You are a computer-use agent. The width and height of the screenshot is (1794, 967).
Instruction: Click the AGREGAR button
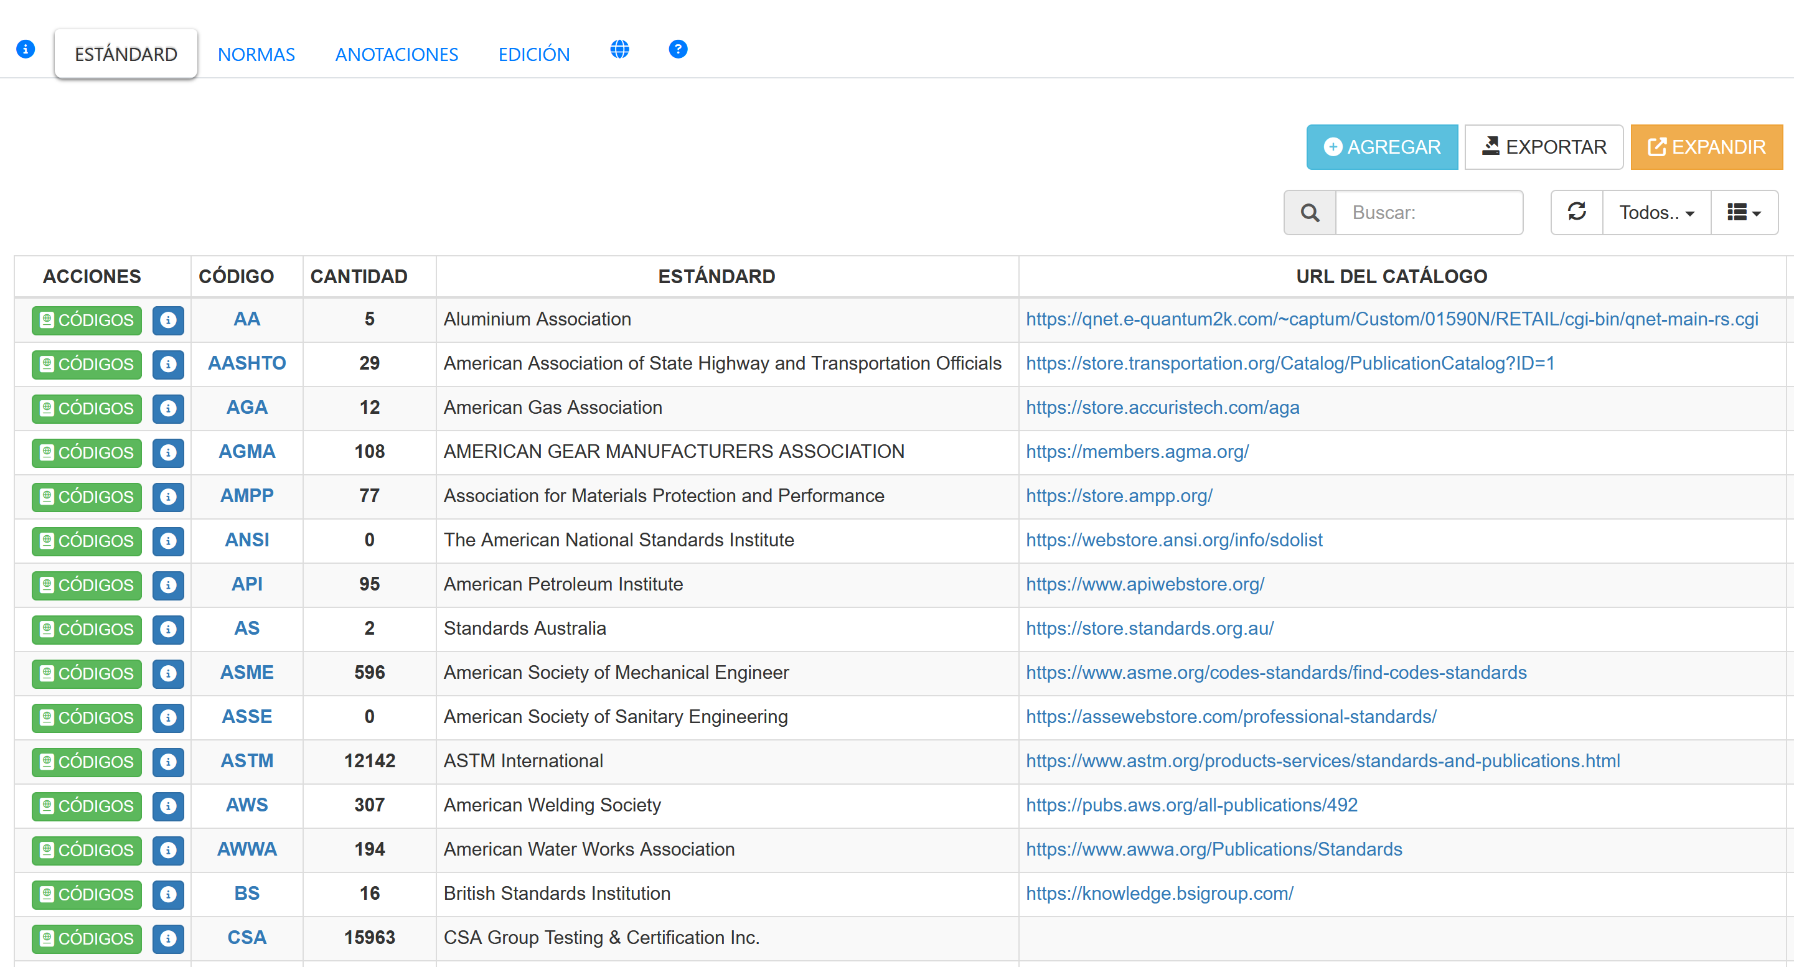click(1382, 147)
